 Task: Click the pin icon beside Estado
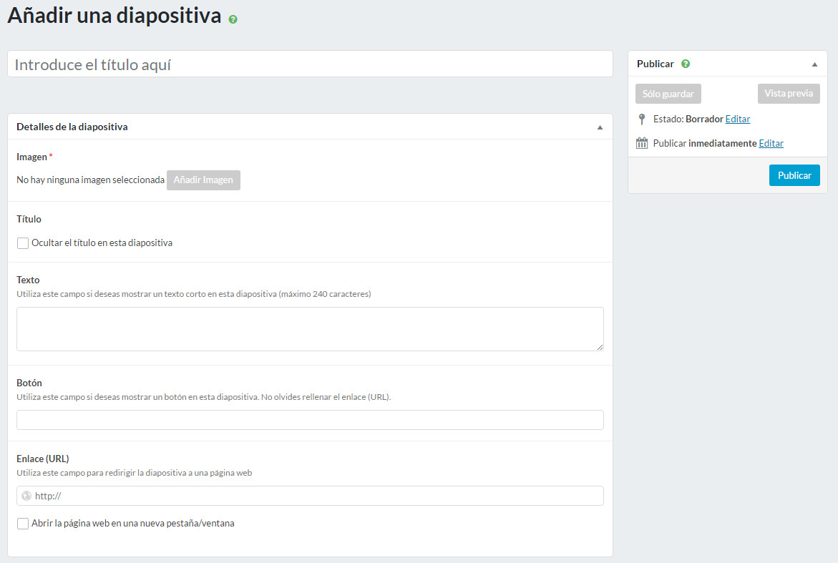coord(642,119)
